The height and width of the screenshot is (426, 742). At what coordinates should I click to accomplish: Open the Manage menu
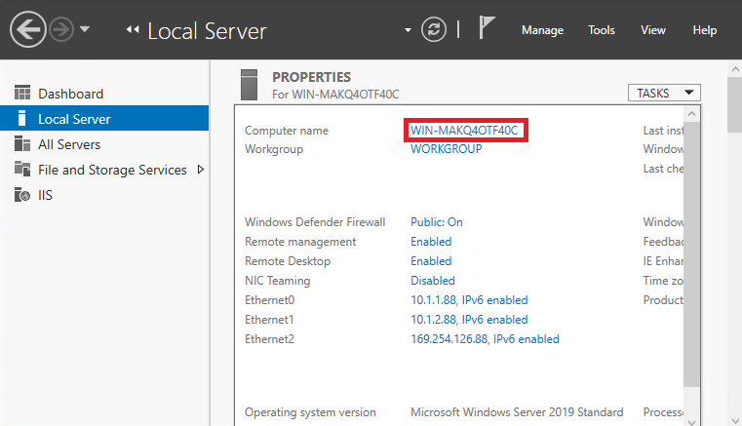[x=542, y=30]
